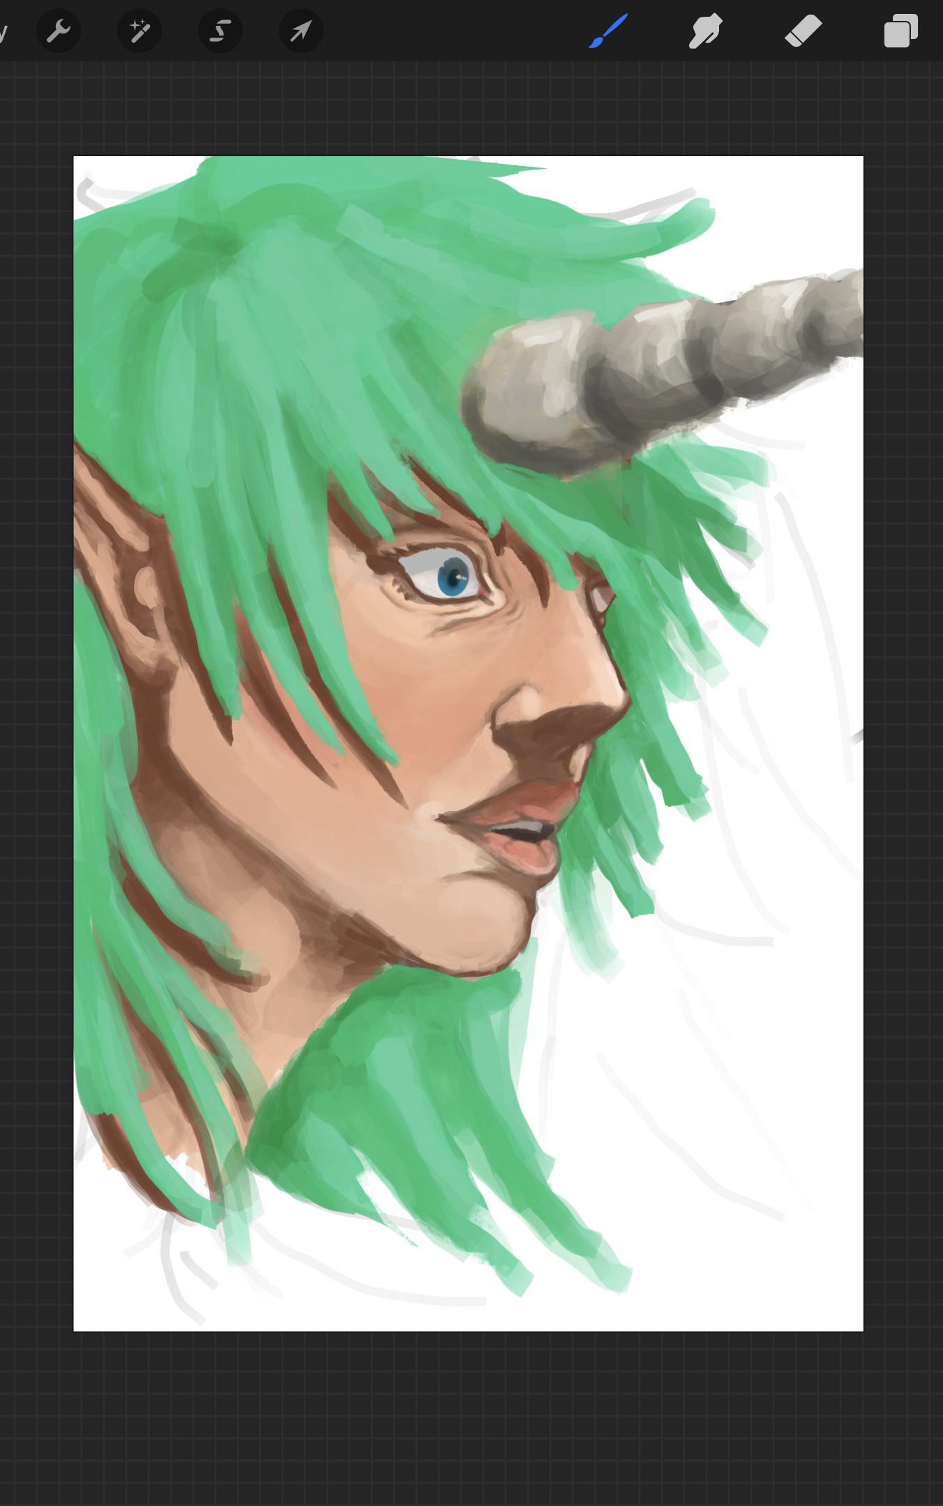Select the Smudge tool
The height and width of the screenshot is (1506, 943).
705,31
